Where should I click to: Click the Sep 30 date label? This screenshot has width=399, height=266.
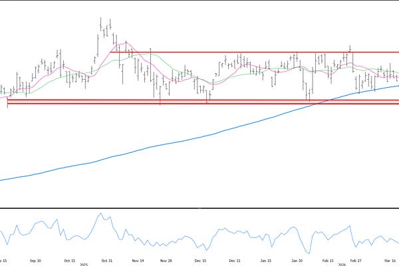pos(35,261)
